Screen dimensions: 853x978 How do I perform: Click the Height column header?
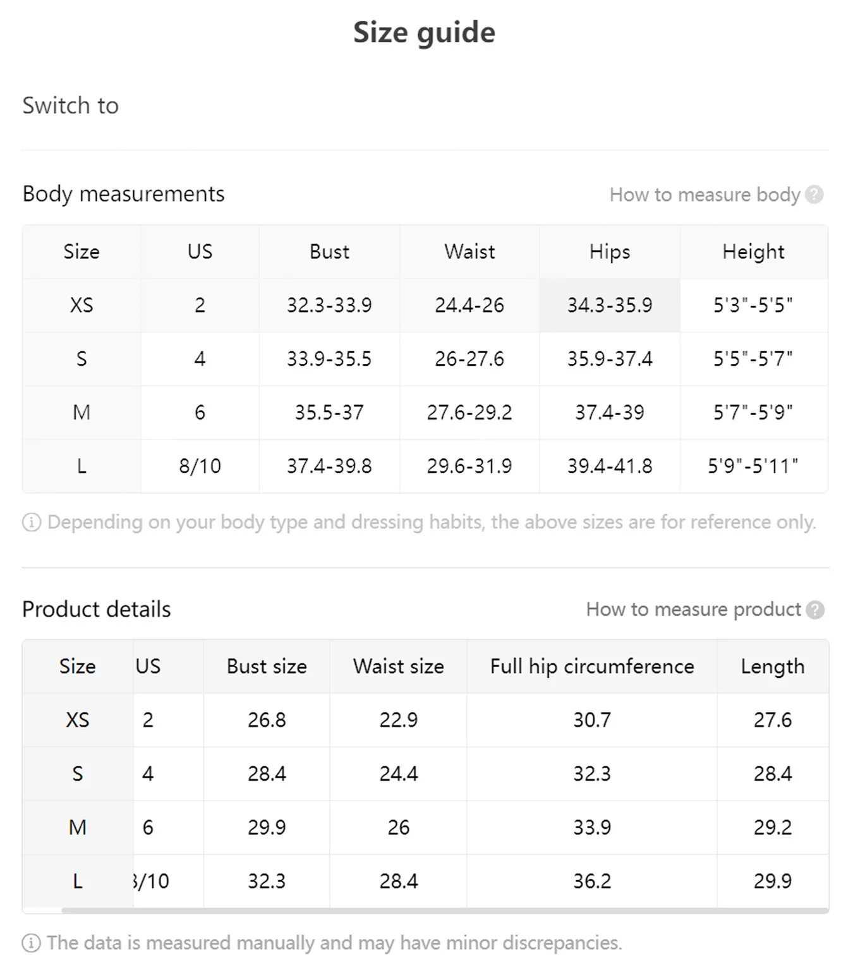753,251
